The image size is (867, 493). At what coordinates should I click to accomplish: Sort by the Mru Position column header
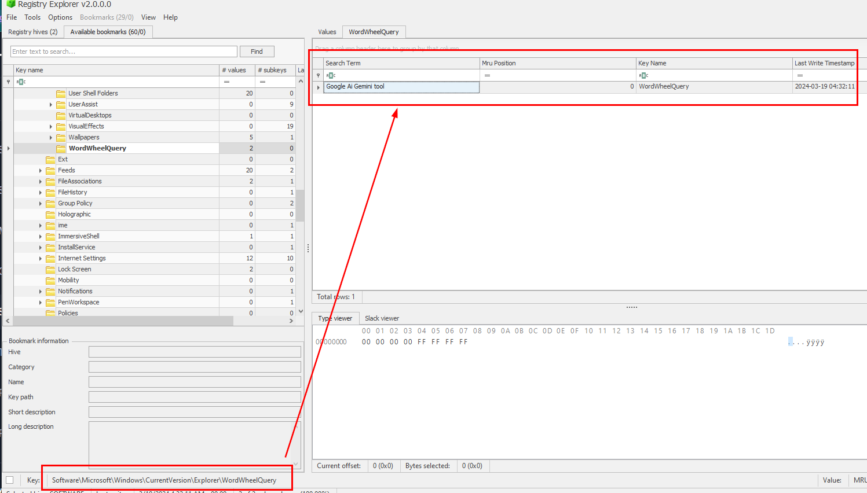click(x=558, y=63)
